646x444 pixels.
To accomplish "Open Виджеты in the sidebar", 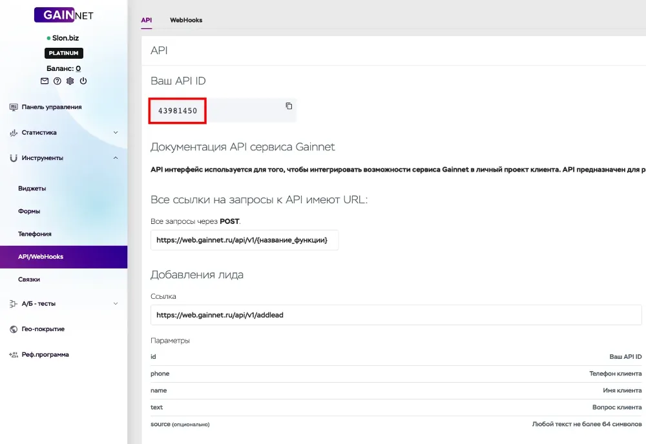I will click(32, 188).
